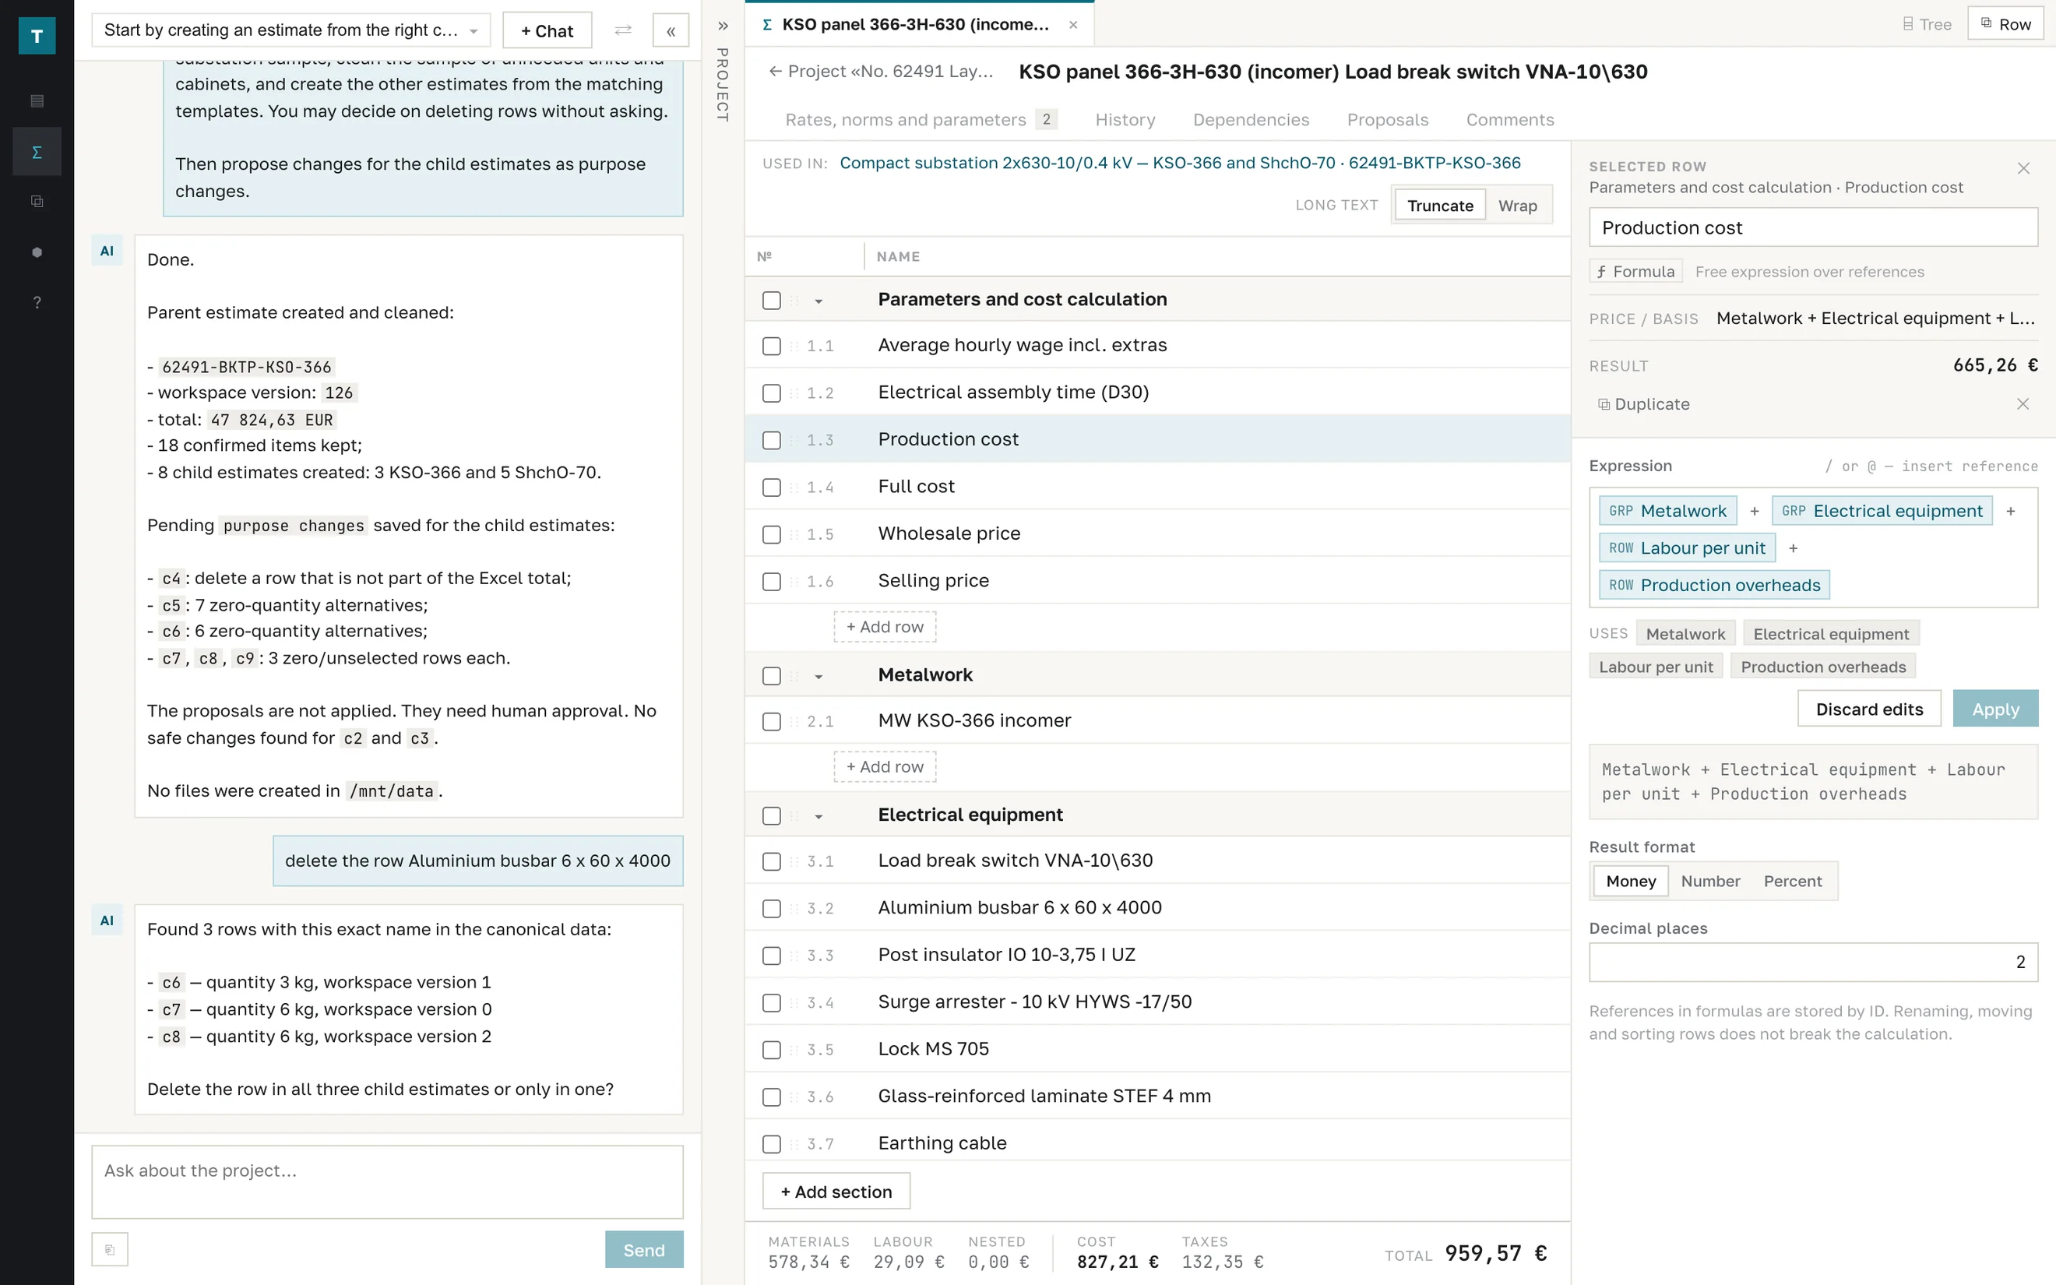Viewport: 2056px width, 1285px height.
Task: Click the swap arrows icon beside Chat
Action: pos(623,30)
